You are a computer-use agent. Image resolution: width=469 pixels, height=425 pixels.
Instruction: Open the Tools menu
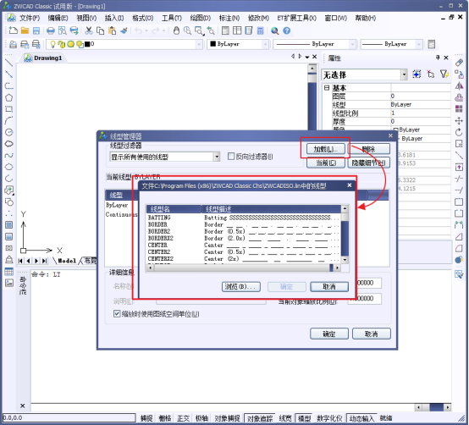[x=172, y=18]
